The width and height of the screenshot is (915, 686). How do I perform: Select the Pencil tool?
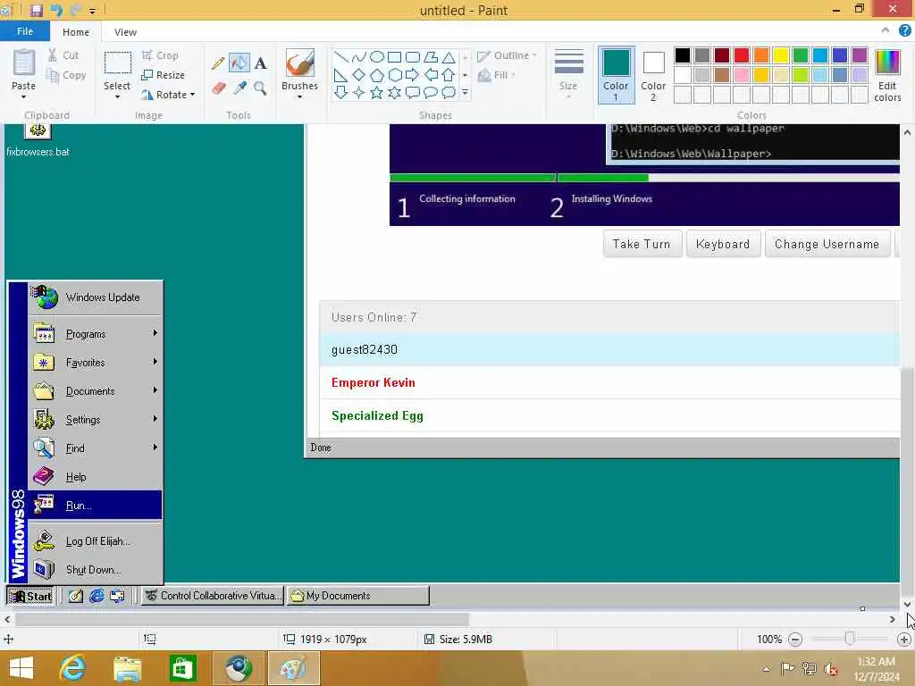218,63
